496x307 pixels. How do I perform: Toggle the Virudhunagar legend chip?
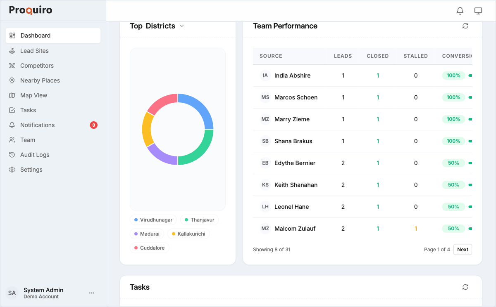tap(153, 220)
